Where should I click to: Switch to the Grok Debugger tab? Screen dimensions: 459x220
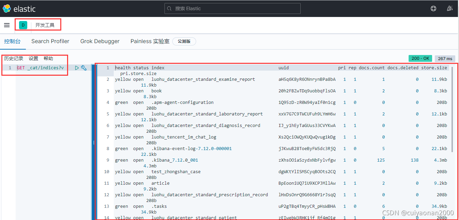tap(100, 41)
